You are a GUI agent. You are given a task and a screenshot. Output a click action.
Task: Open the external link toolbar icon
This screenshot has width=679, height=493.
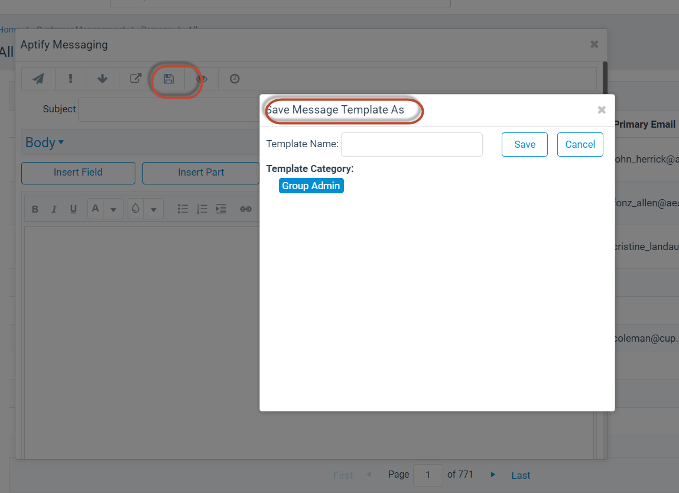coord(135,79)
